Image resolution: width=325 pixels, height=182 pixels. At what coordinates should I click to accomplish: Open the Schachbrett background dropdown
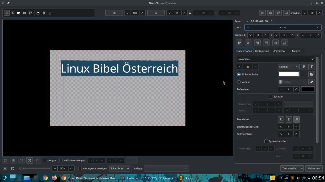point(120,169)
